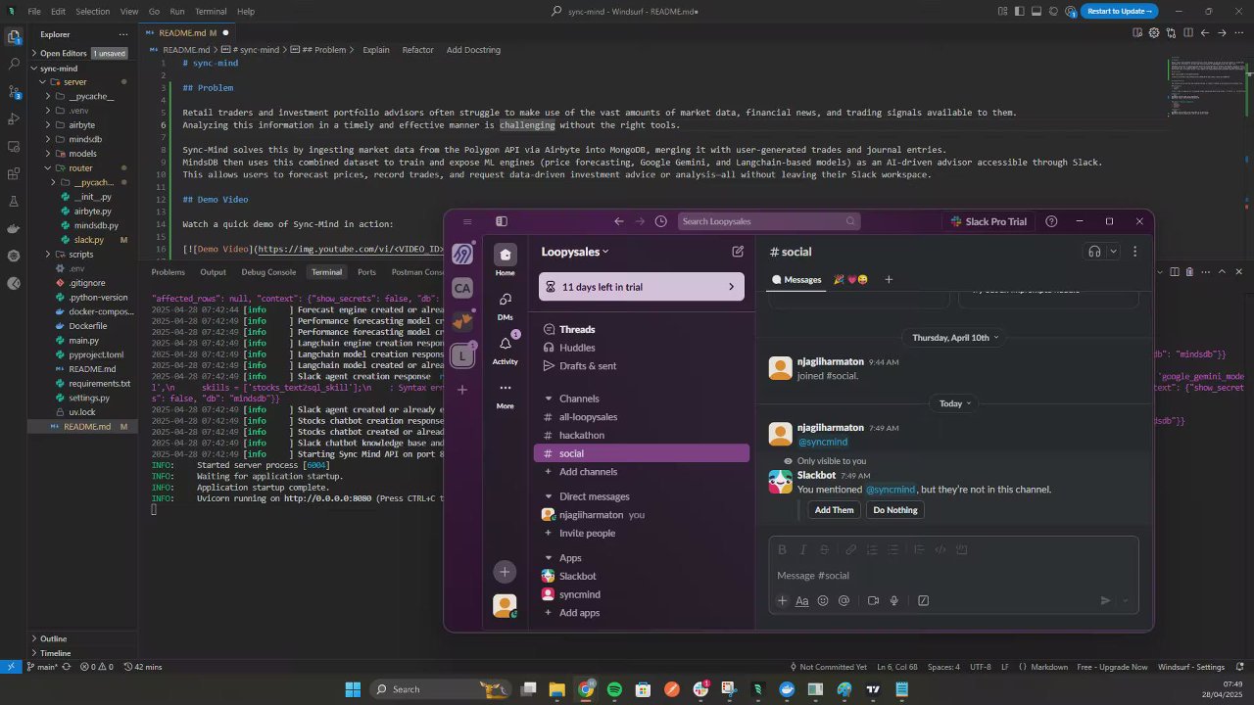Record a video clip in Slack composer
This screenshot has height=705, width=1254.
[x=873, y=601]
